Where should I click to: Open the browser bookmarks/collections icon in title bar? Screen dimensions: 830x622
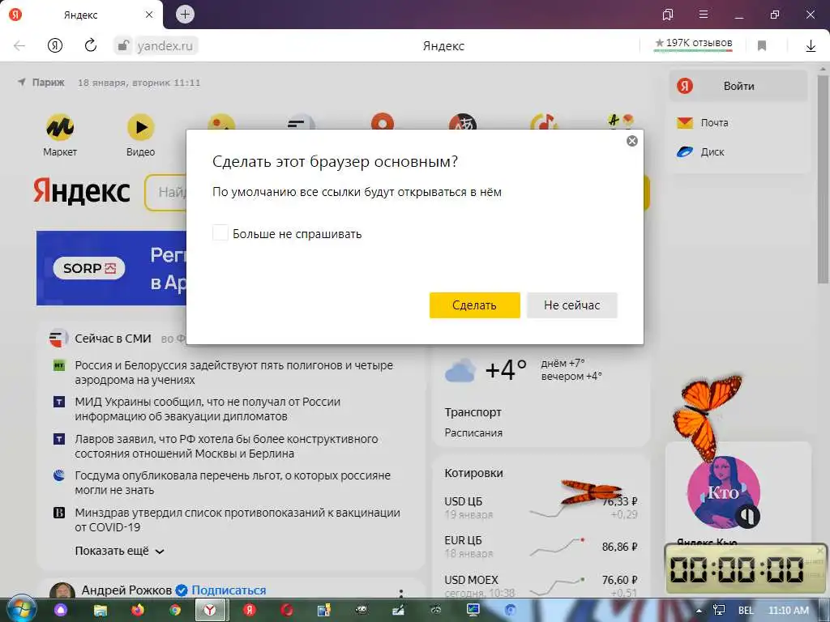point(668,15)
